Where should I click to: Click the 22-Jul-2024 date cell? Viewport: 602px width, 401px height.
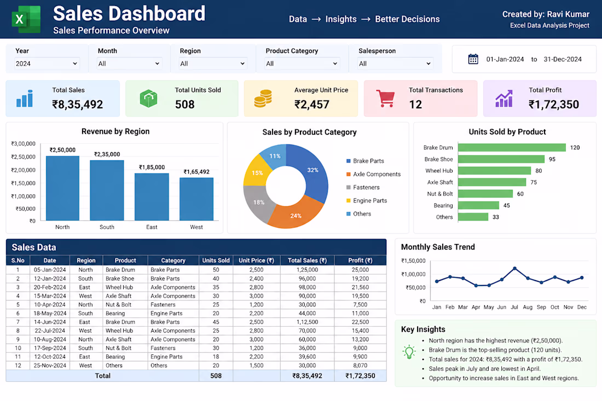pyautogui.click(x=49, y=330)
